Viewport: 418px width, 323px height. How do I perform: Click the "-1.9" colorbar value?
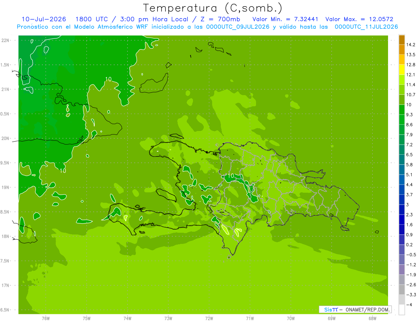click(x=411, y=275)
